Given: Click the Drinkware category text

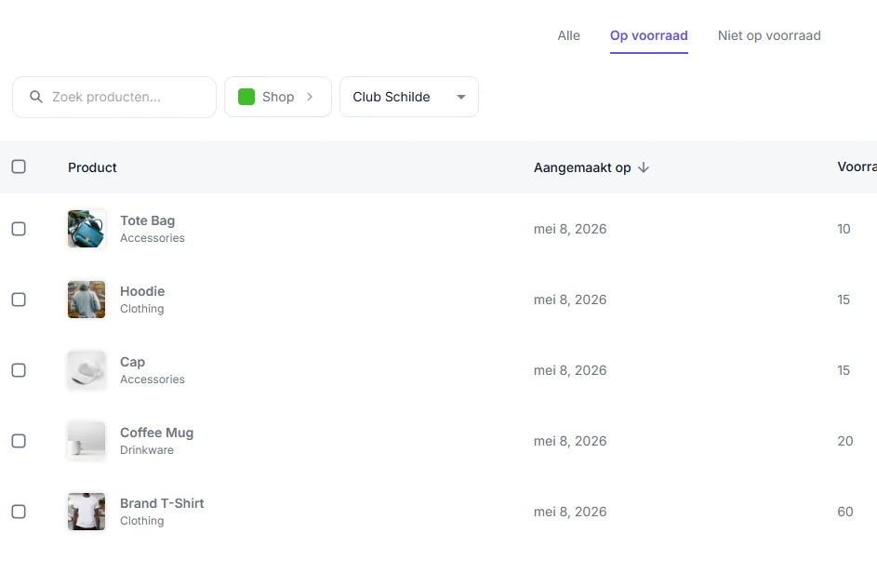Looking at the screenshot, I should 147,450.
